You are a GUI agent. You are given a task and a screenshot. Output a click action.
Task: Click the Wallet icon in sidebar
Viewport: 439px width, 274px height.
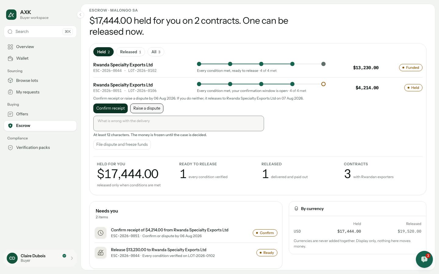pos(10,58)
